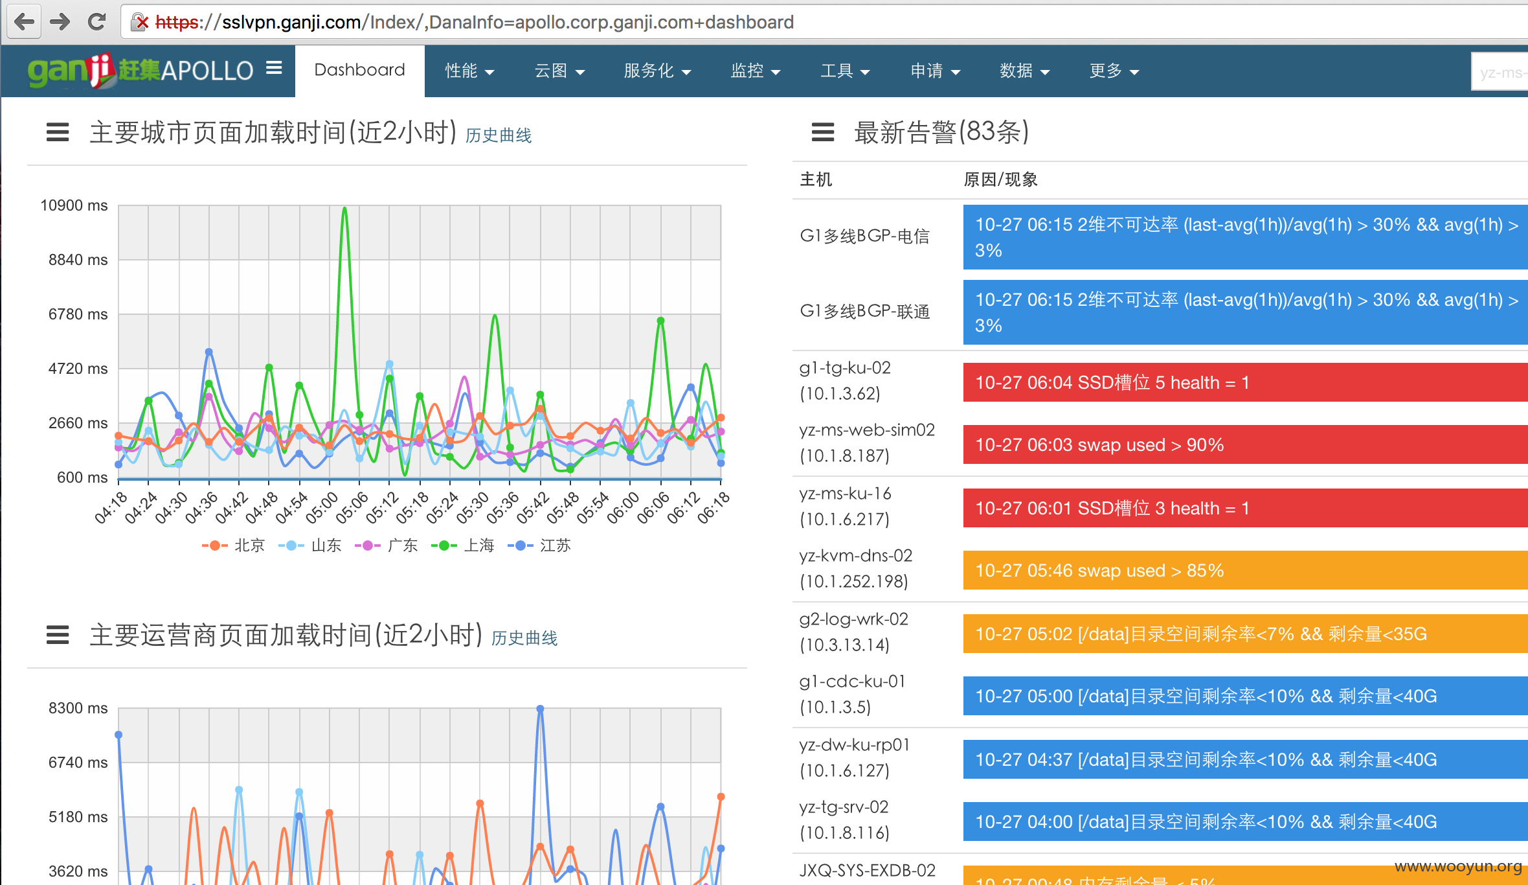Toggle 北京 series in chart legend
This screenshot has height=885, width=1528.
coord(233,546)
